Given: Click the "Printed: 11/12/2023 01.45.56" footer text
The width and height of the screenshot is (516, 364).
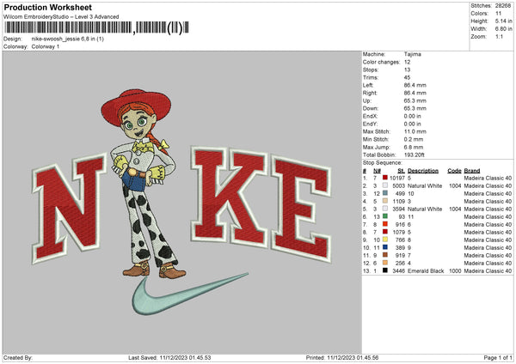Looking at the screenshot, I should coord(342,358).
